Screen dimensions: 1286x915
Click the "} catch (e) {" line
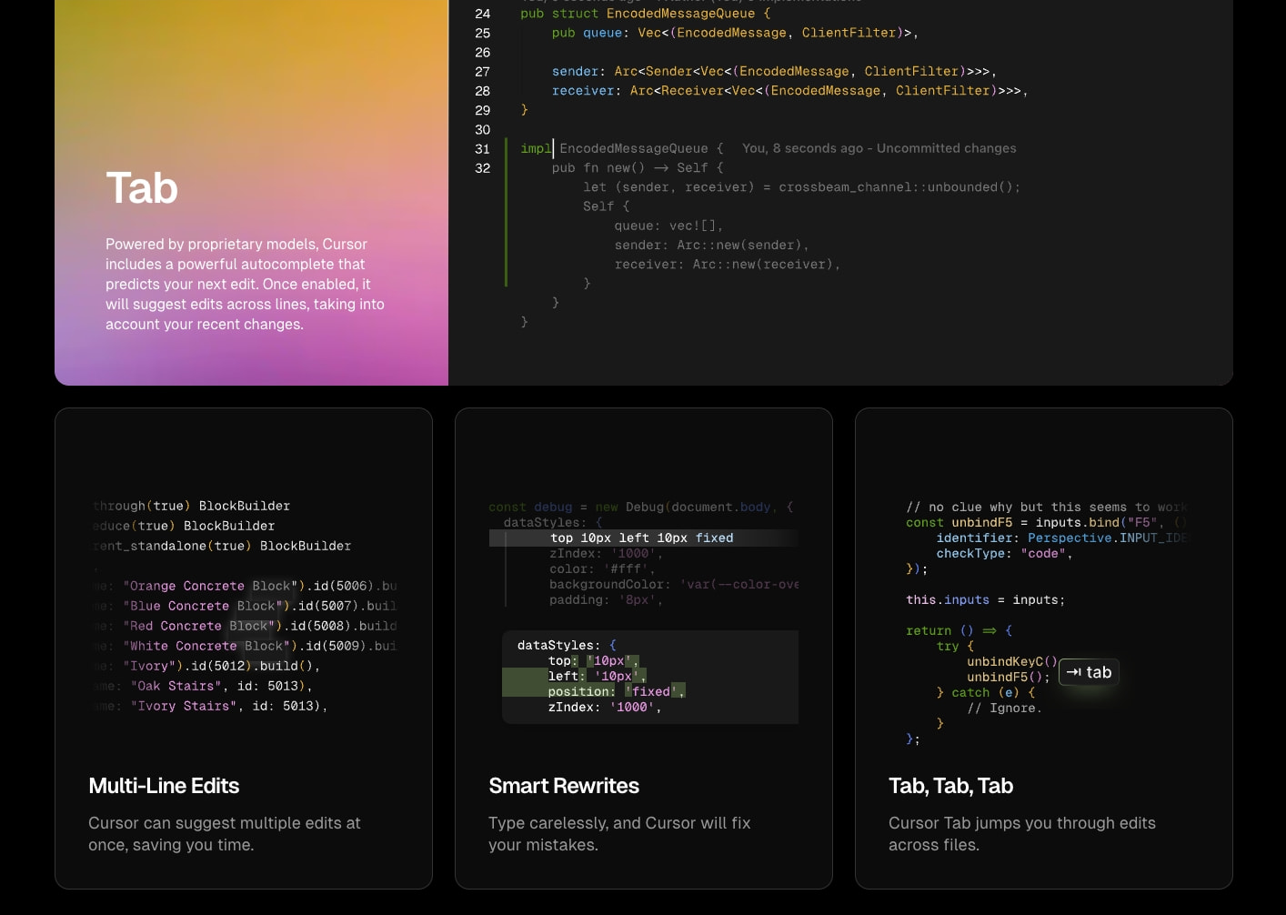pyautogui.click(x=986, y=693)
